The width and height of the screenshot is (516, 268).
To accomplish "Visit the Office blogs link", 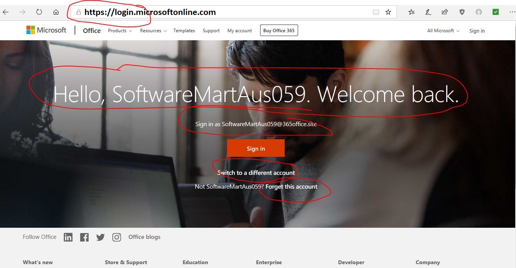I will click(x=144, y=237).
